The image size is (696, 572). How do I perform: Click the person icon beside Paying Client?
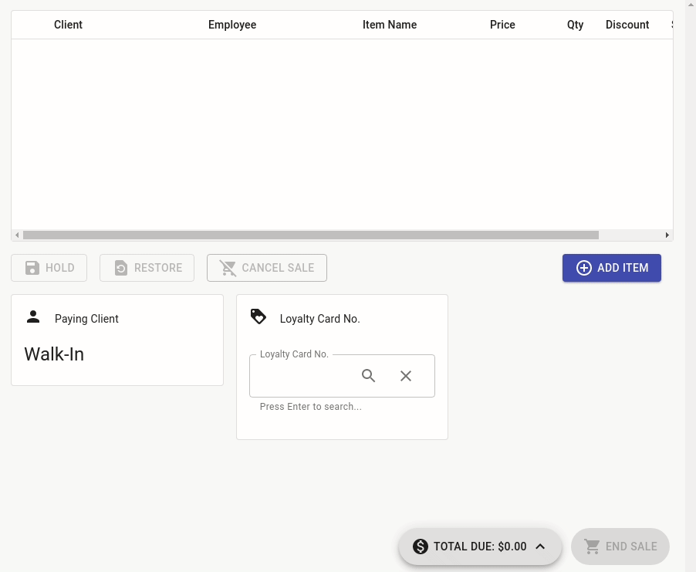pyautogui.click(x=33, y=317)
